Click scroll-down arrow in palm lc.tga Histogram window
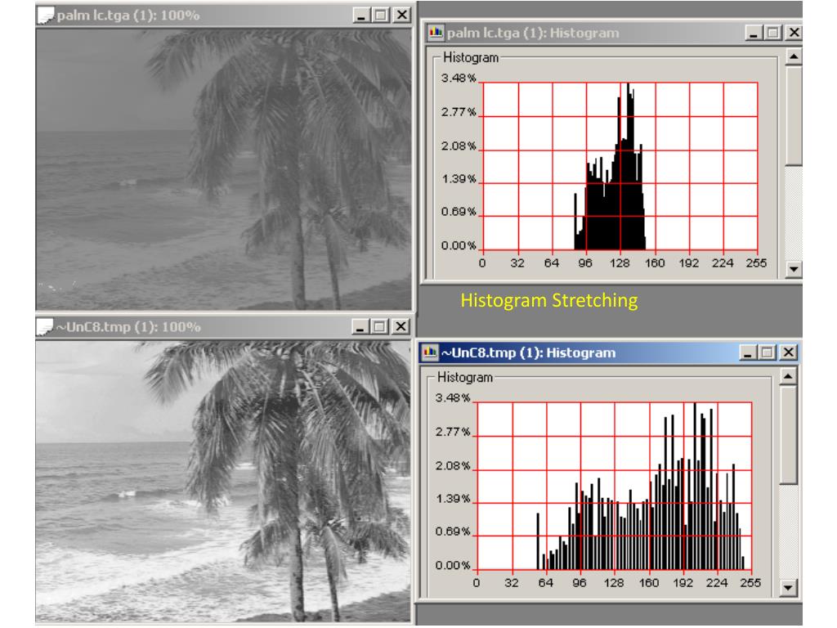This screenshot has height=628, width=837. coord(794,269)
